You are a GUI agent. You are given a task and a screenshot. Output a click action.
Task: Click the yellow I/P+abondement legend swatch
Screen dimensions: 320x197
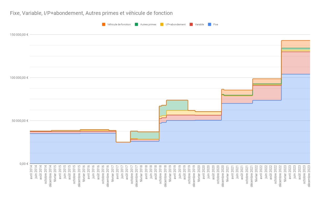pyautogui.click(x=162, y=25)
